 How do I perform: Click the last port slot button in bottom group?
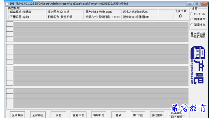tap(10, 106)
